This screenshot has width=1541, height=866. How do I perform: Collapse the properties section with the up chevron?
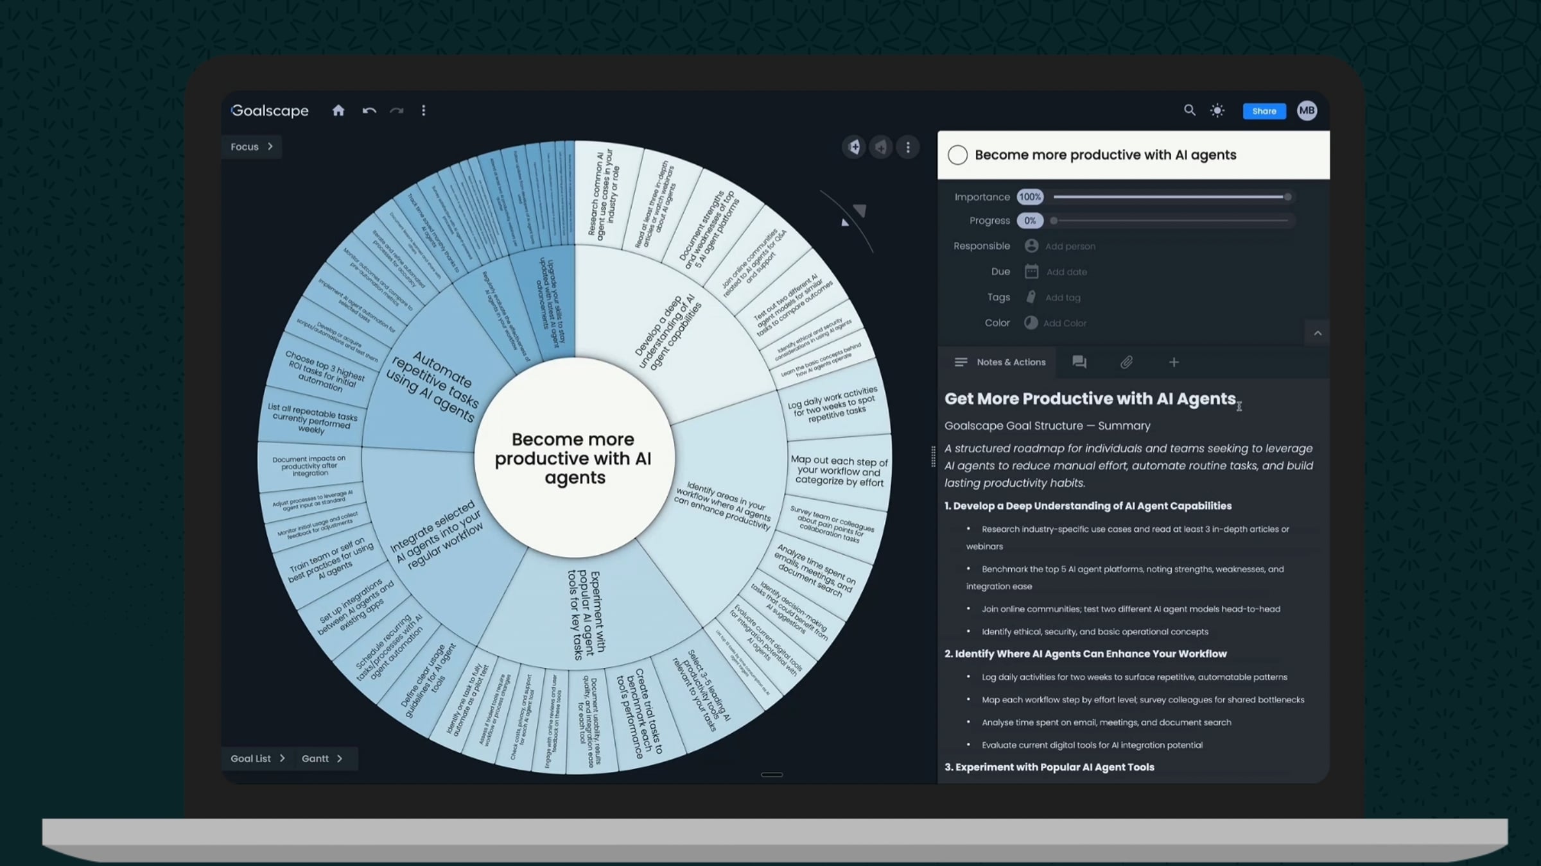[x=1317, y=333]
